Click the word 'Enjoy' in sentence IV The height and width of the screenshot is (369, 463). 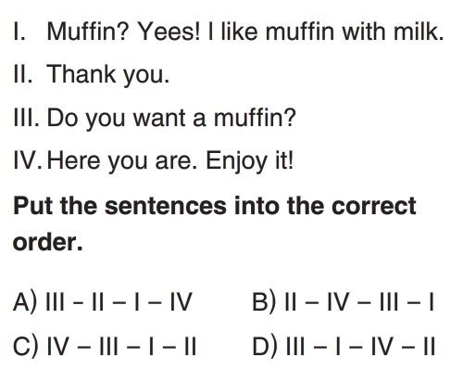tap(236, 161)
